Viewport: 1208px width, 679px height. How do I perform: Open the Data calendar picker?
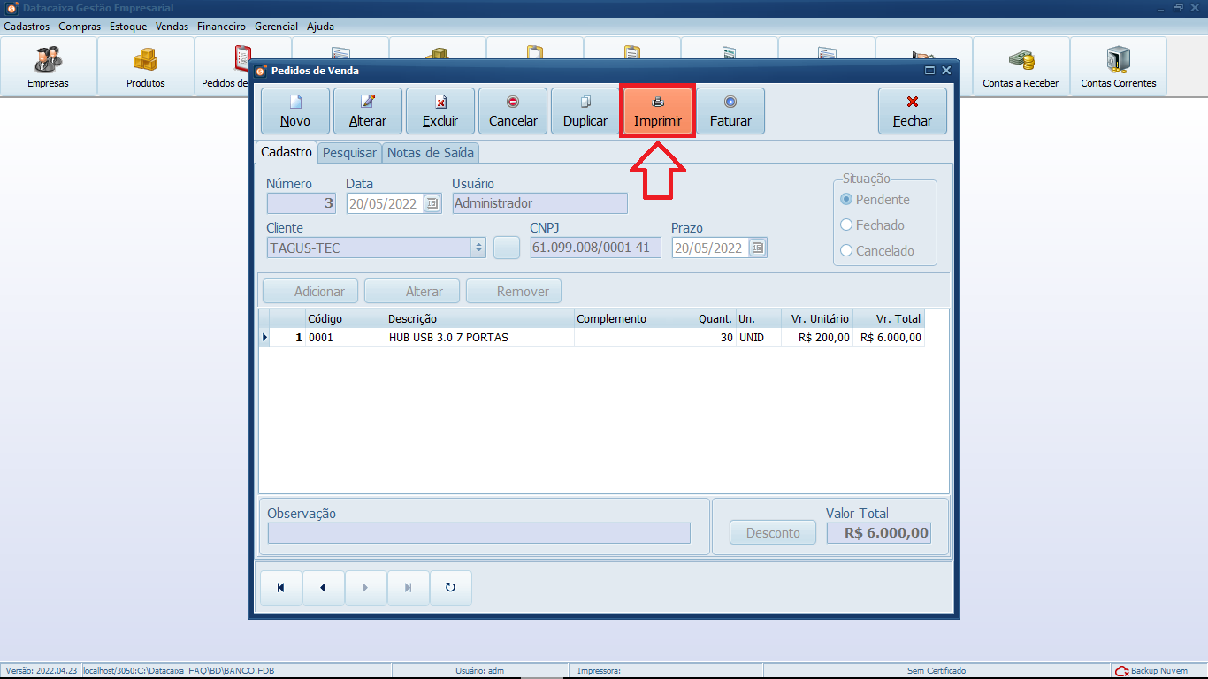pyautogui.click(x=432, y=203)
